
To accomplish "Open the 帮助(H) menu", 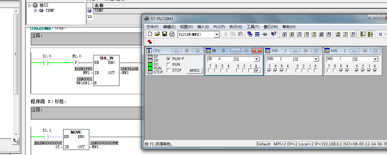I will point(289,27).
